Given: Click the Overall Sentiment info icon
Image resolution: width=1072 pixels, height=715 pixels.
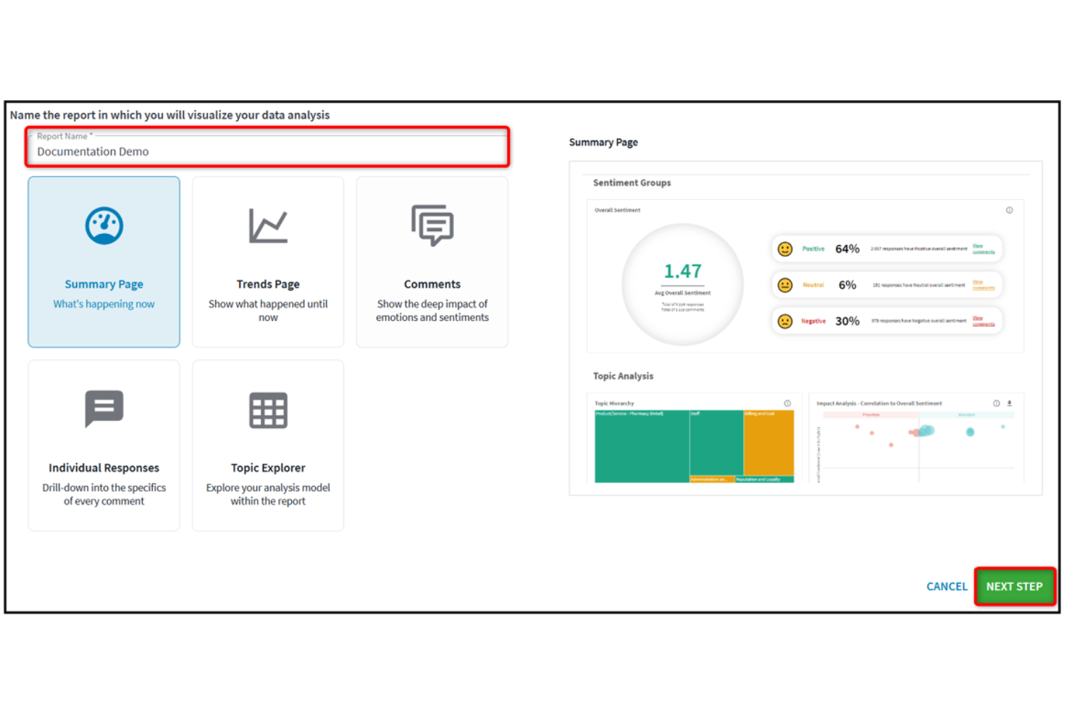Looking at the screenshot, I should click(x=1009, y=210).
